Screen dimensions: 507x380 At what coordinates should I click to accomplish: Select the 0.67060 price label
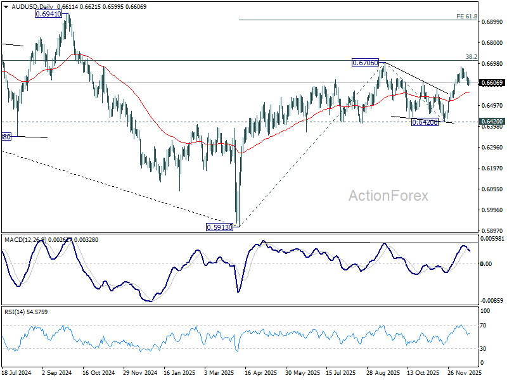point(366,63)
